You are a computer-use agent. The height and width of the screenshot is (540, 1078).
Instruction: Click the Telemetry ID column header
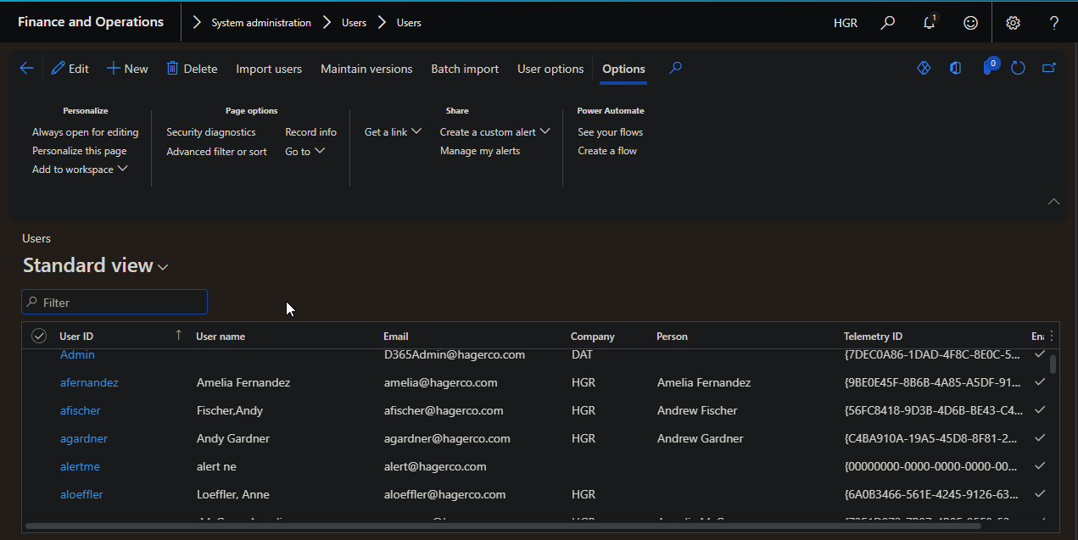pos(874,337)
